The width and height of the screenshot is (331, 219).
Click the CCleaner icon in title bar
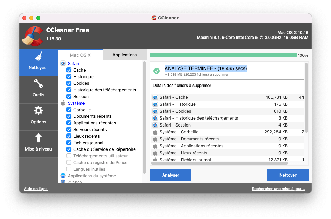154,18
